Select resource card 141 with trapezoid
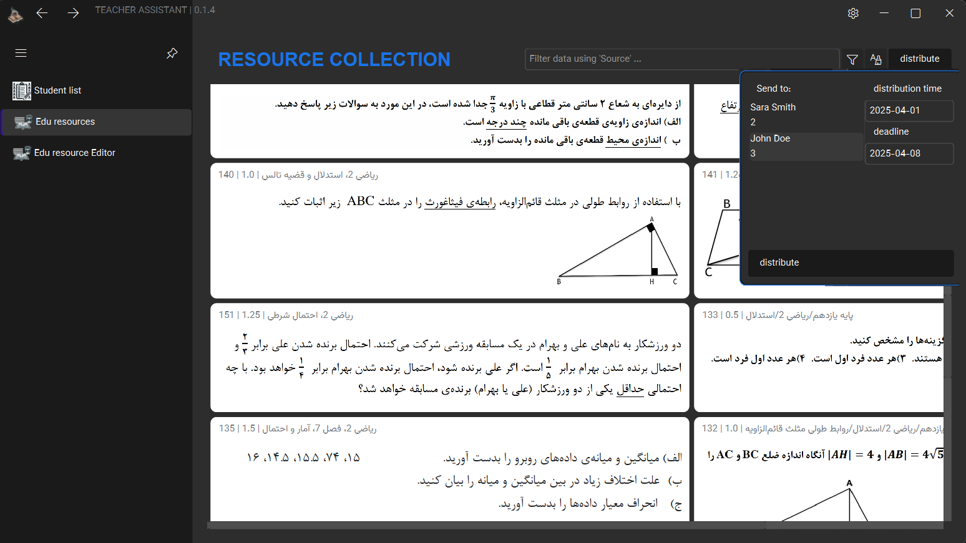966x543 pixels. click(x=717, y=231)
